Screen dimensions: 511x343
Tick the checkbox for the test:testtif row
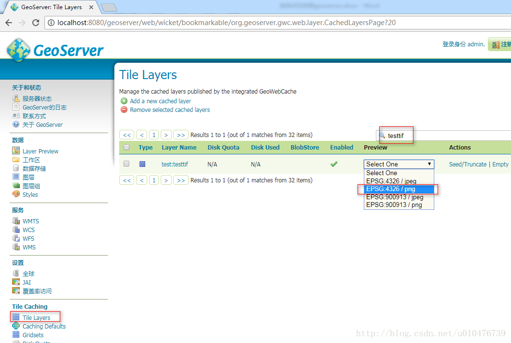tap(126, 164)
